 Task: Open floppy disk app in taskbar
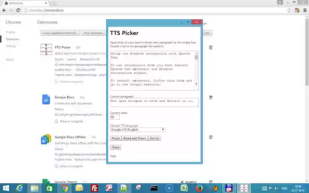click(x=229, y=188)
